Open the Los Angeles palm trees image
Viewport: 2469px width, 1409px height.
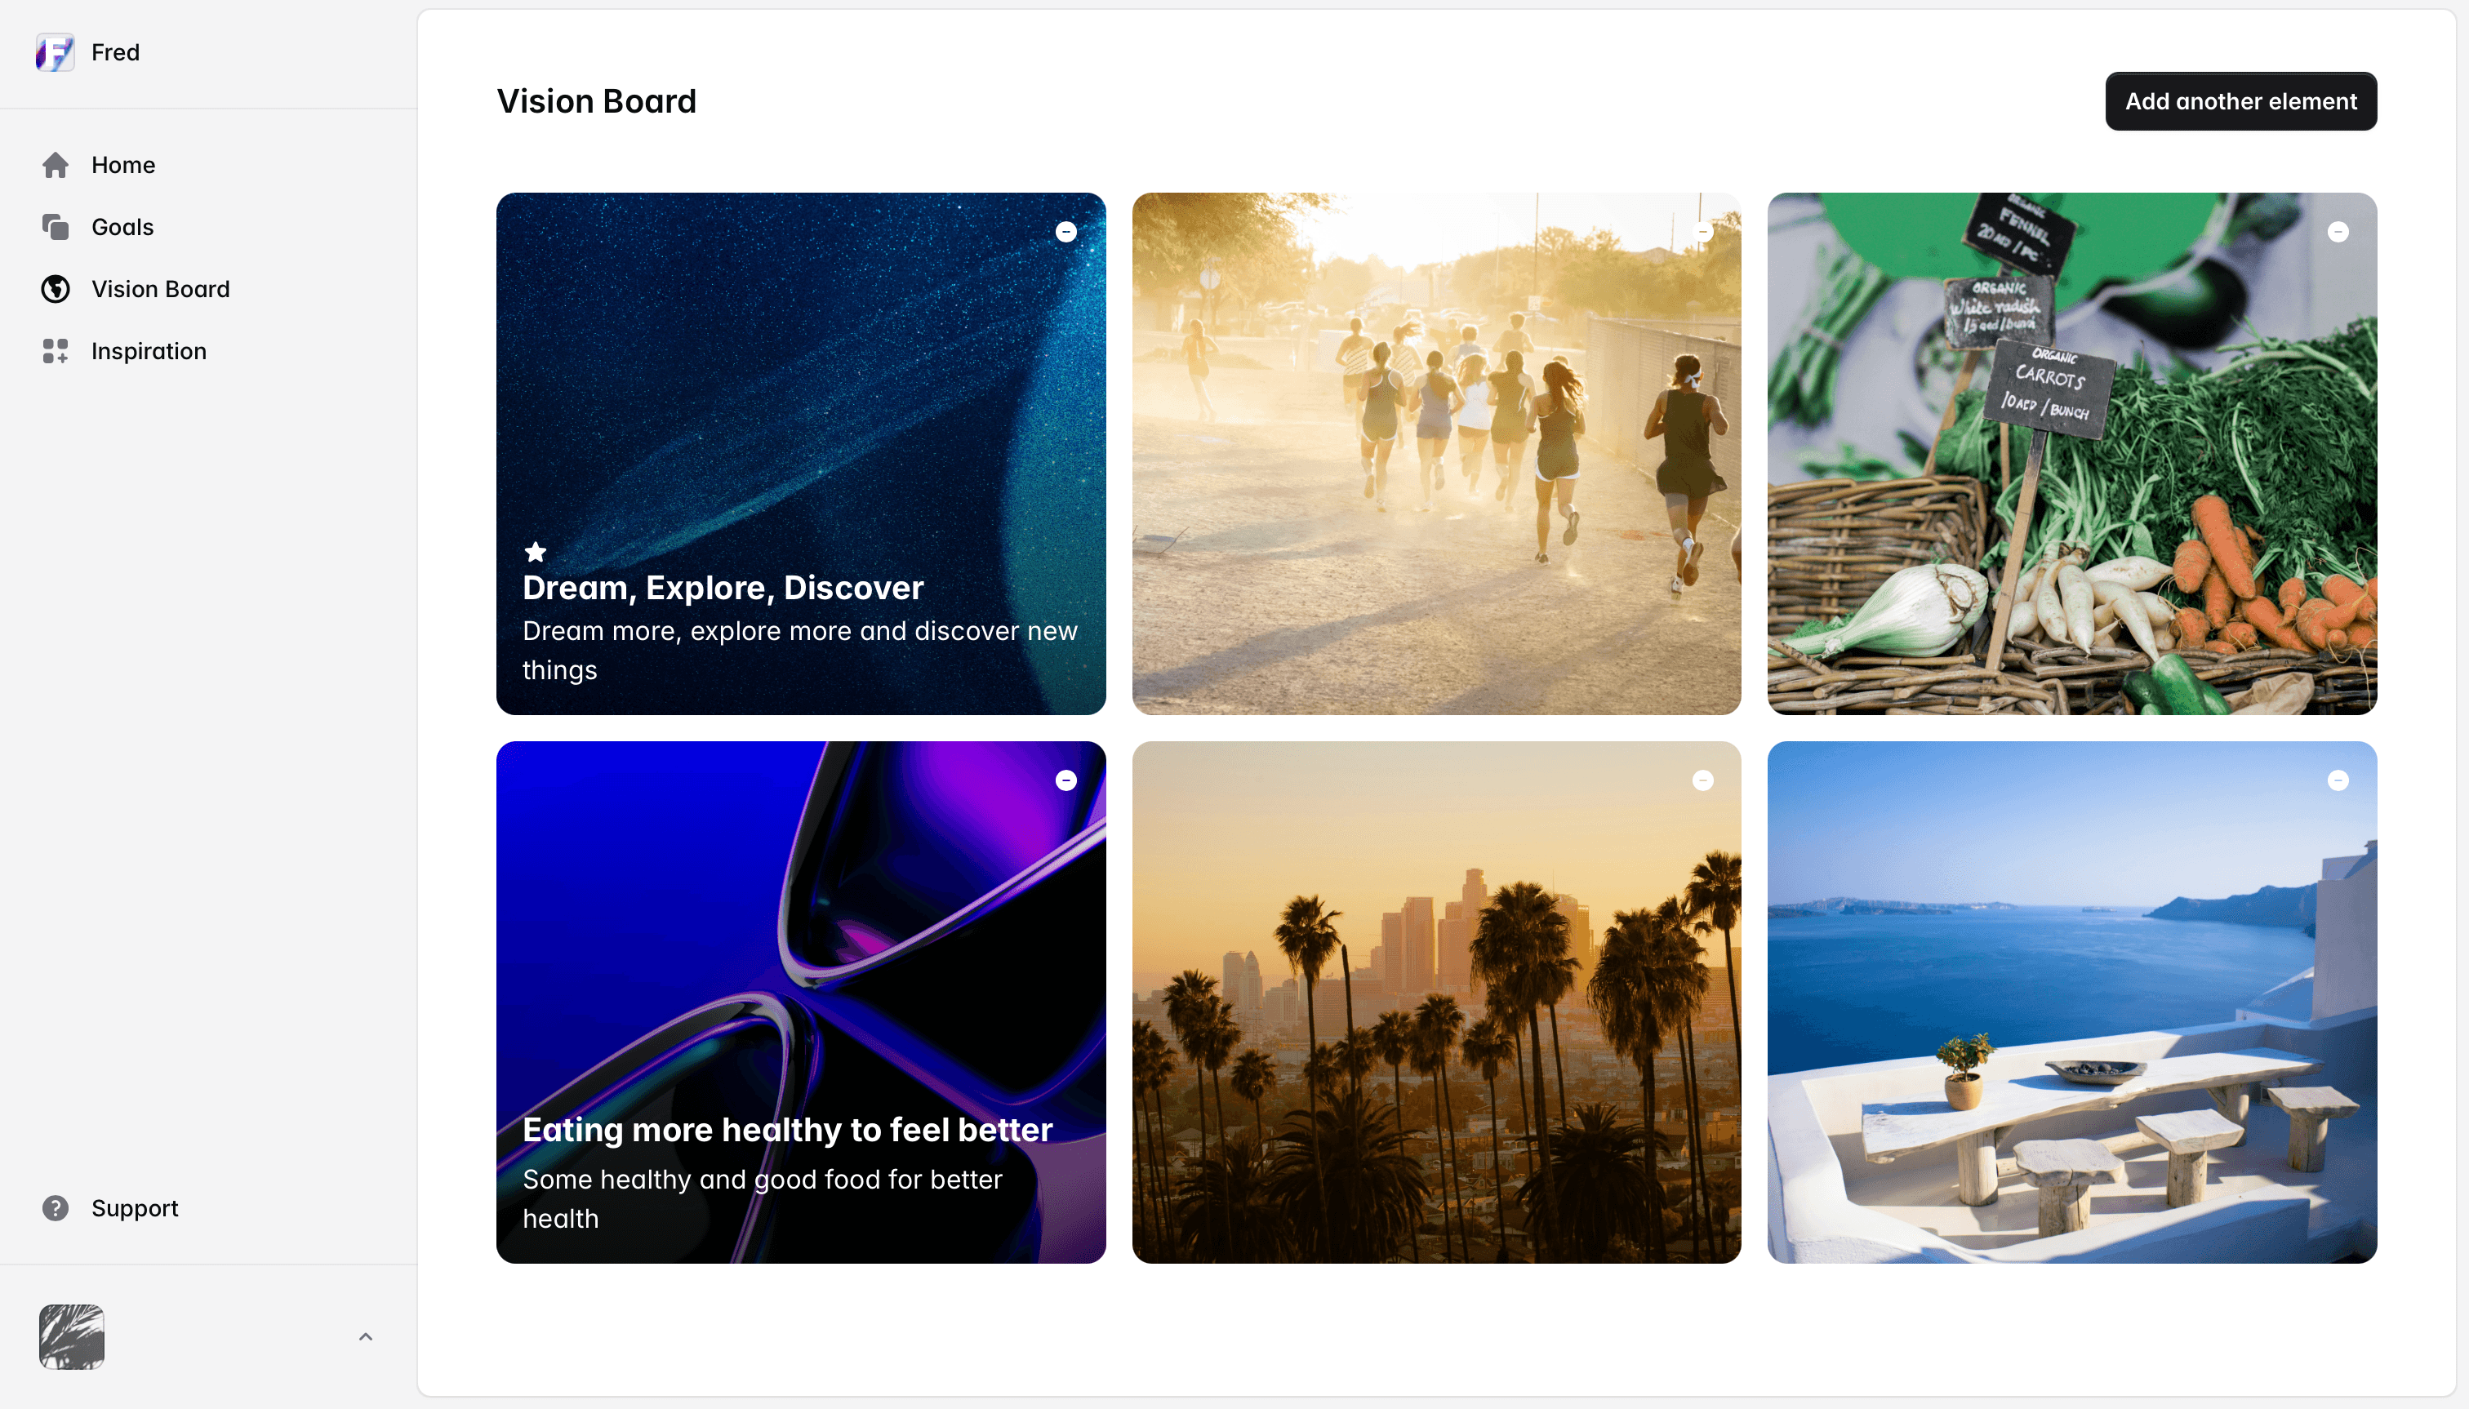(x=1436, y=1002)
